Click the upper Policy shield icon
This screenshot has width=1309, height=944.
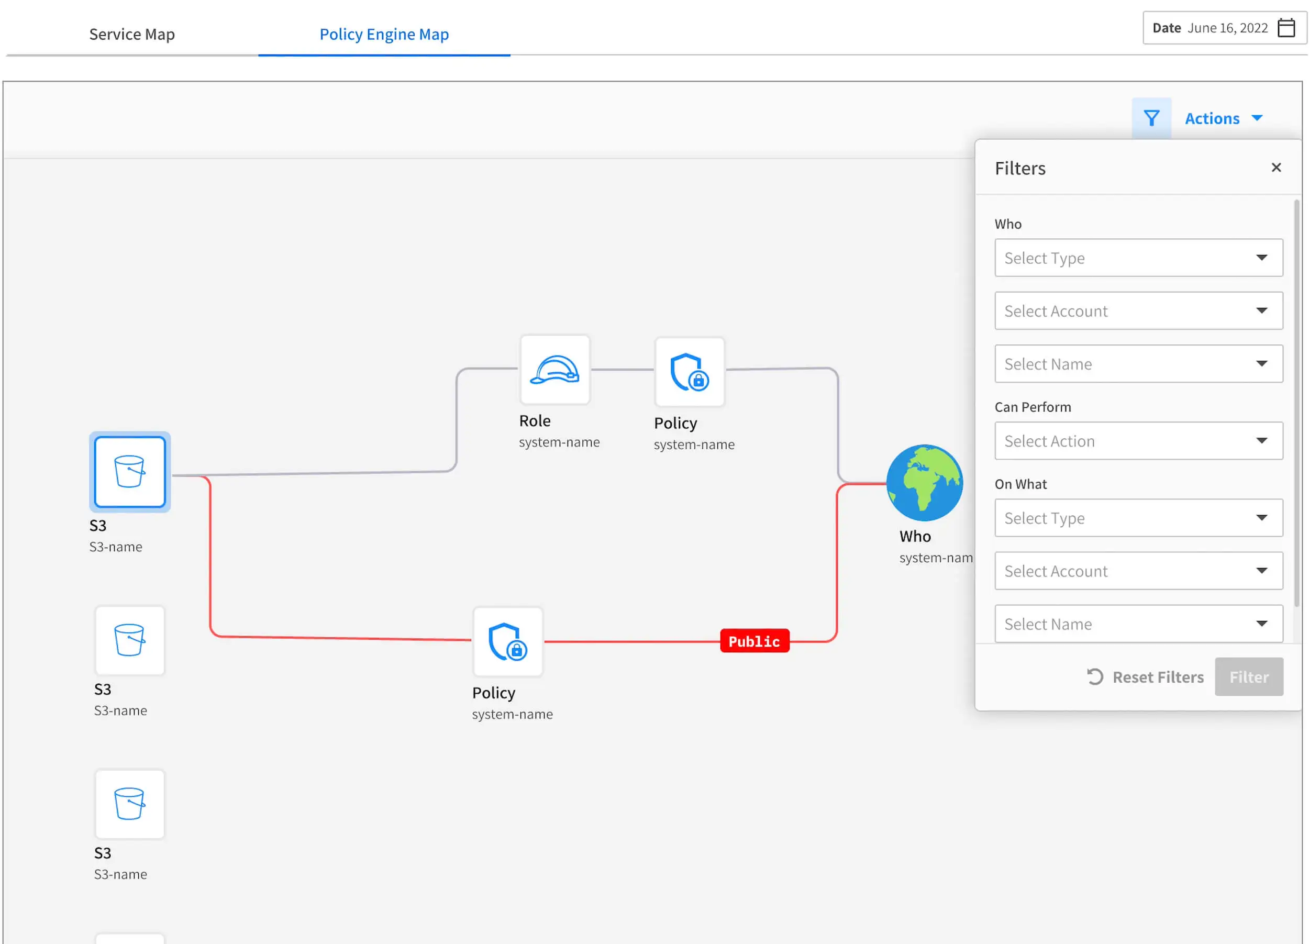[689, 372]
